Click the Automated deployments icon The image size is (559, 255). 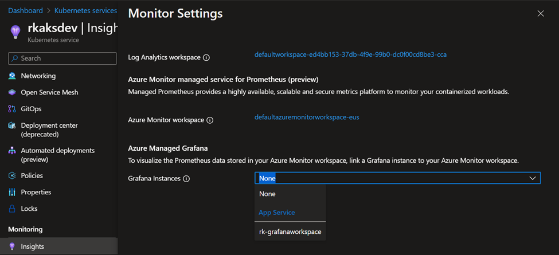click(12, 151)
